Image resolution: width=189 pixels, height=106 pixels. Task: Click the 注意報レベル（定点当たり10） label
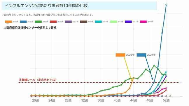[38, 80]
